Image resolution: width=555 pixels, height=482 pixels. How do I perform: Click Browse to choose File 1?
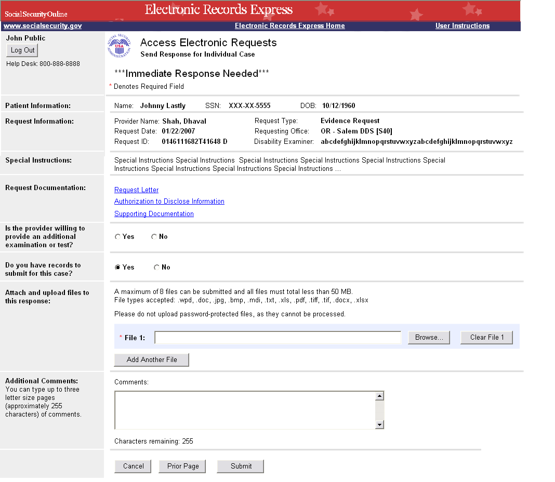coord(429,338)
